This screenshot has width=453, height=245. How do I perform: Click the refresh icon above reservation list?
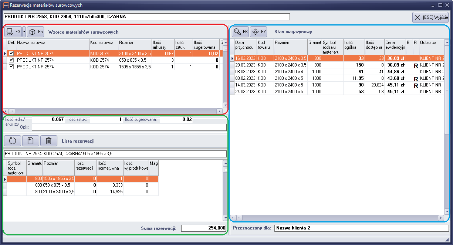[x=13, y=141]
